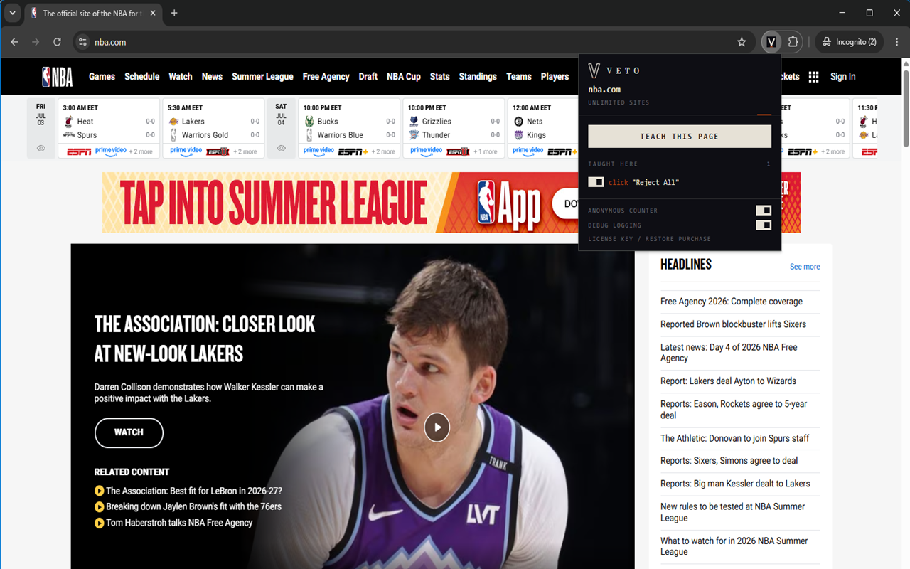Click the Tap Into Summer League banner
910x569 pixels.
[x=340, y=203]
